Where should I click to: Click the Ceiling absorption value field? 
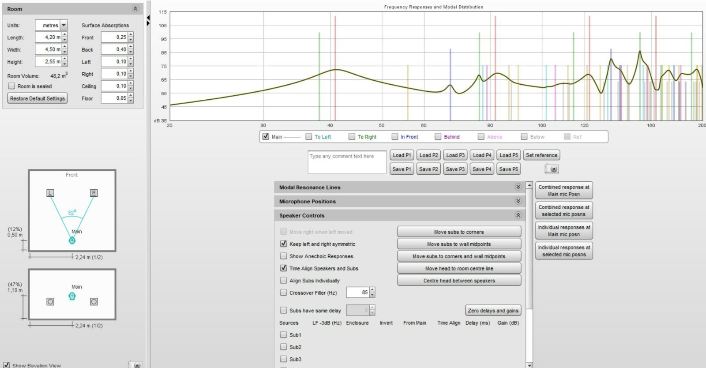[114, 86]
